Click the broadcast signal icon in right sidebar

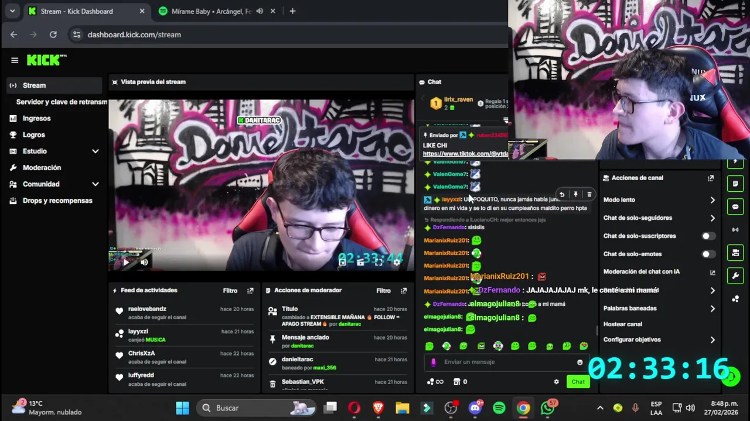click(735, 230)
